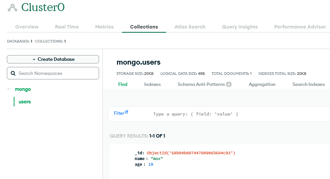
Task: Click the Cluster0 cluster icon
Action: (x=13, y=8)
